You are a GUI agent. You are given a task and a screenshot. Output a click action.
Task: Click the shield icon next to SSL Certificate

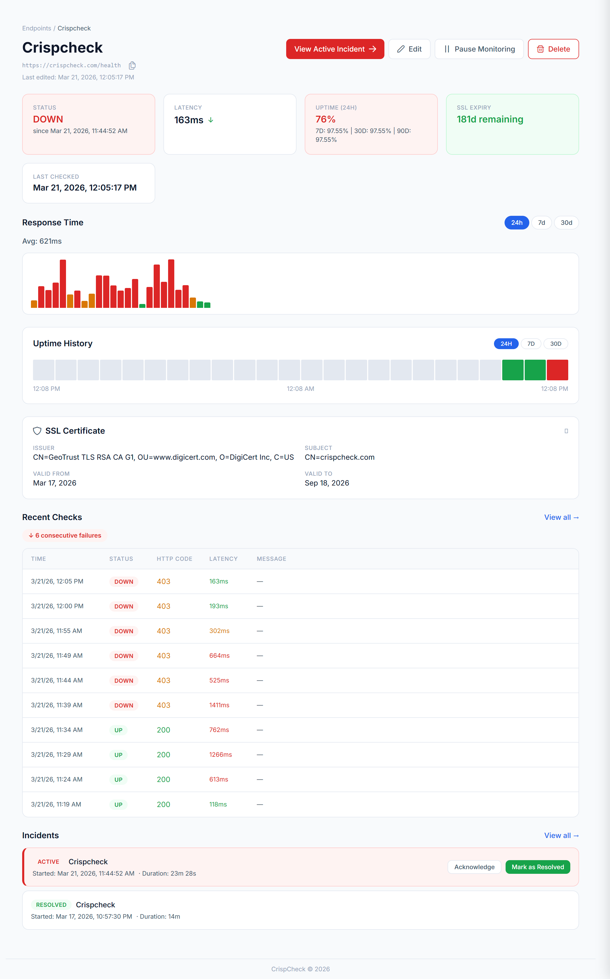[37, 431]
